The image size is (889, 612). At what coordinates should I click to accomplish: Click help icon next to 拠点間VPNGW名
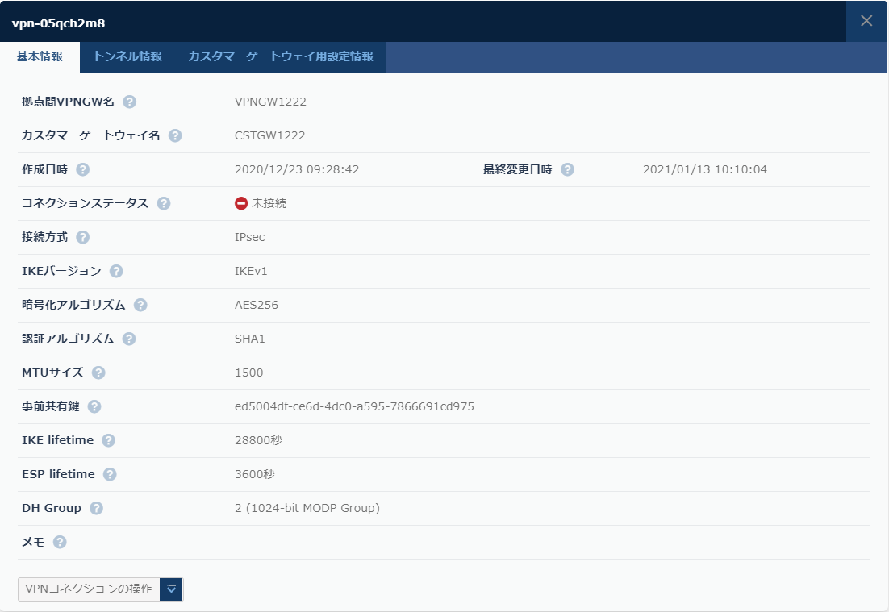(x=129, y=102)
